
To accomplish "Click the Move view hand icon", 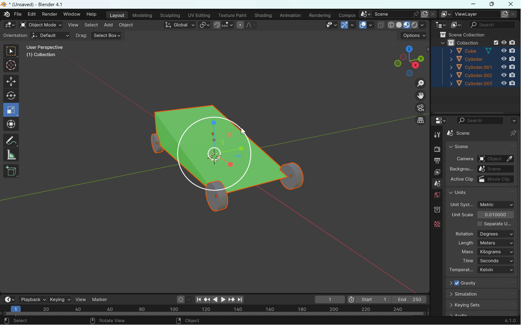I will pyautogui.click(x=421, y=96).
